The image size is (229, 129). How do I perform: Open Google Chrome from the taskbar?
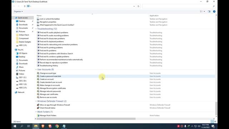click(57, 126)
